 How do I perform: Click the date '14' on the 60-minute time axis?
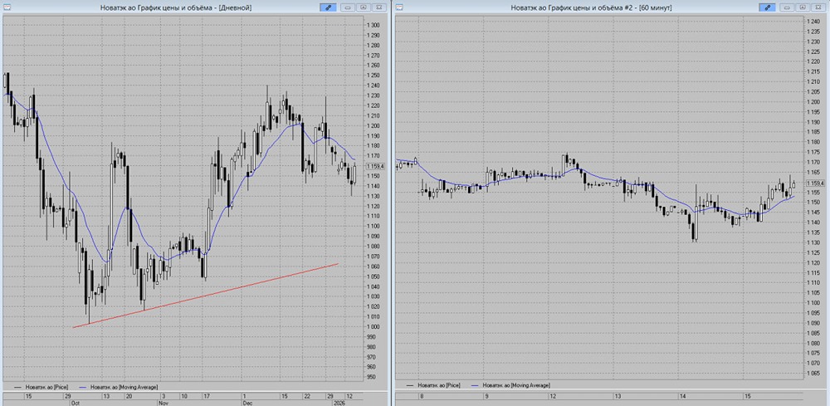click(683, 396)
